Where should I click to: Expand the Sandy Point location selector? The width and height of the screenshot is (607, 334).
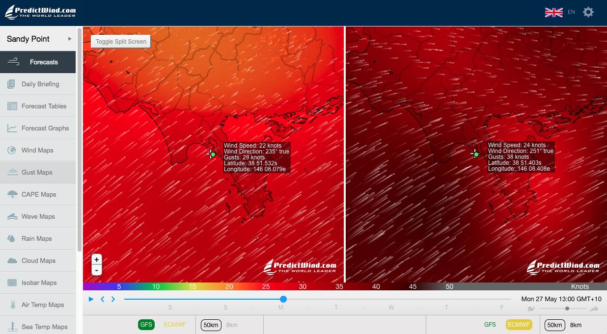[x=70, y=39]
